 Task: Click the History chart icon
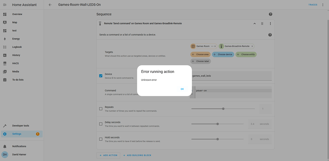click(x=5, y=55)
